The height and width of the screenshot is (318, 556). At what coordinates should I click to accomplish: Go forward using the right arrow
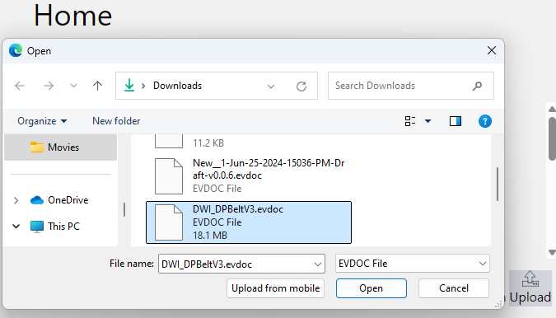click(49, 86)
